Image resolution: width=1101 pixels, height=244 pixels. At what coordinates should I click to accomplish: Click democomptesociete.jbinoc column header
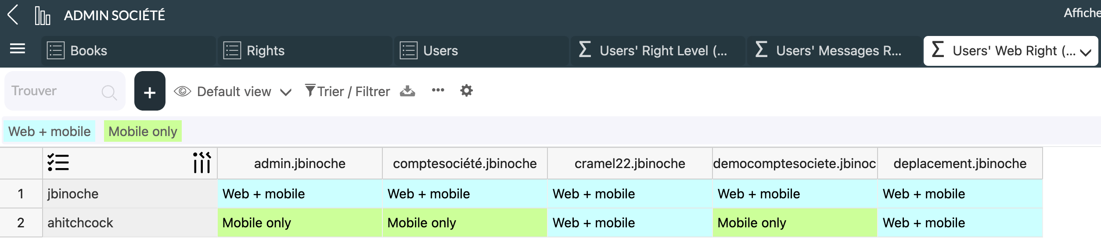[x=795, y=163]
